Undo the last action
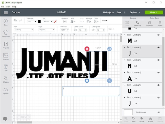Viewport: 165px width, 124px height. [x=16, y=20]
